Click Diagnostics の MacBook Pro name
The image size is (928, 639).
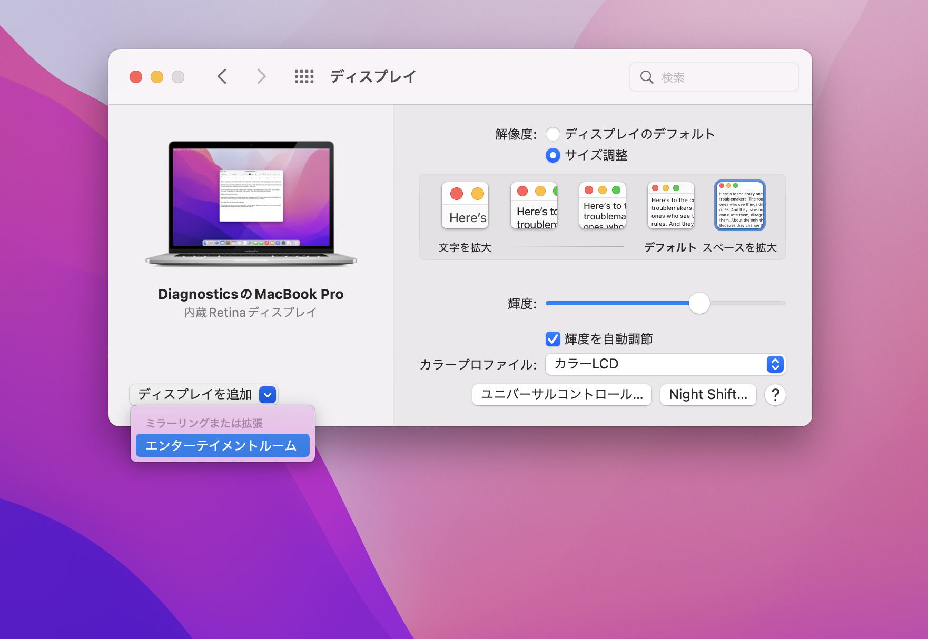coord(251,294)
